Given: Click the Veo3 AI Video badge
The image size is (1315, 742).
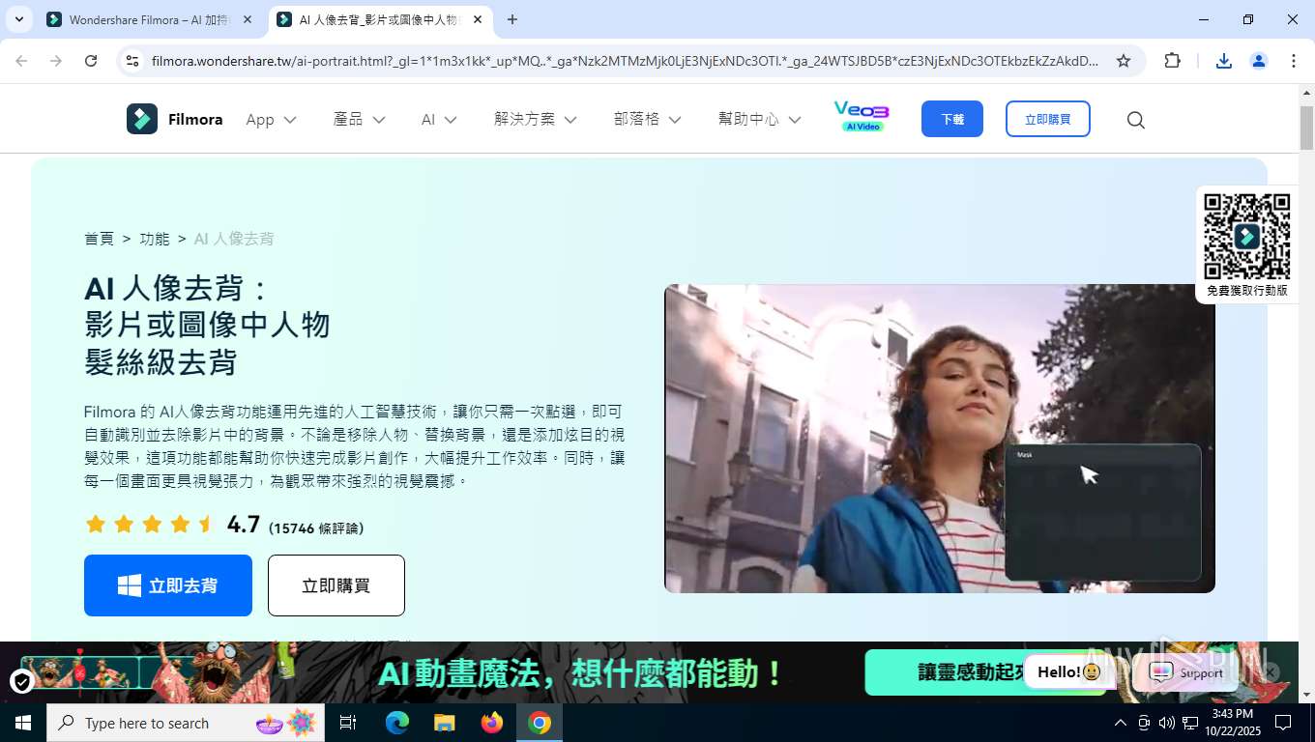Looking at the screenshot, I should point(862,117).
